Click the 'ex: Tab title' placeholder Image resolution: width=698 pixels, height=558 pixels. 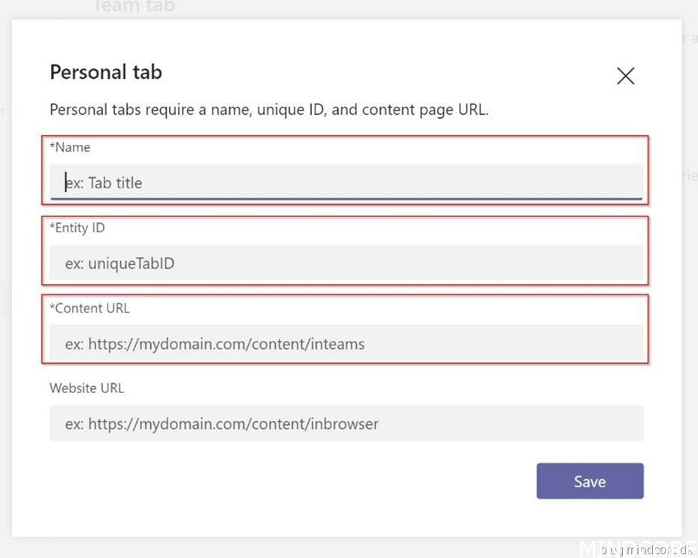[104, 182]
